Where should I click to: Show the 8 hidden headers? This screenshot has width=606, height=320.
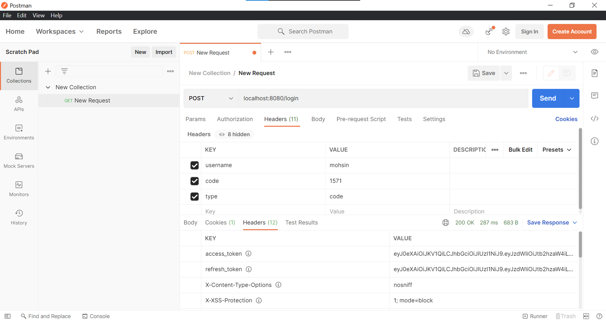[x=234, y=134]
